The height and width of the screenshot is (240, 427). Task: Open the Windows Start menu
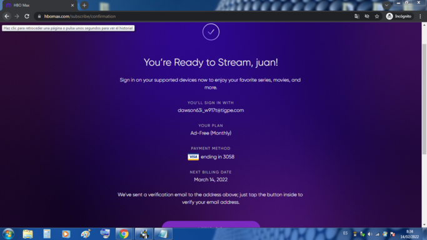pyautogui.click(x=8, y=234)
